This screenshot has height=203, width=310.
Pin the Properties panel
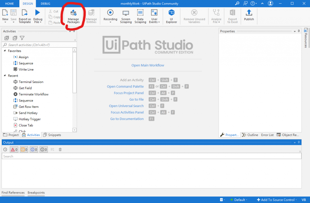[299, 31]
